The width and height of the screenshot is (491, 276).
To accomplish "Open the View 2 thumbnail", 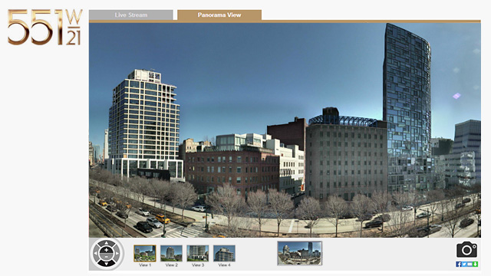I will click(x=171, y=254).
